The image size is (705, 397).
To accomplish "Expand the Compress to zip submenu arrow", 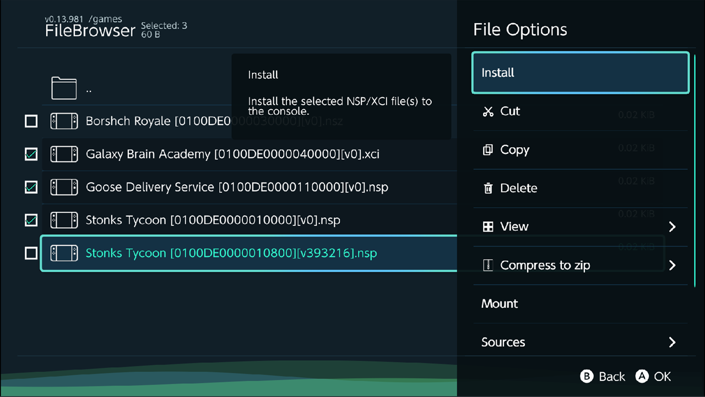I will (672, 265).
